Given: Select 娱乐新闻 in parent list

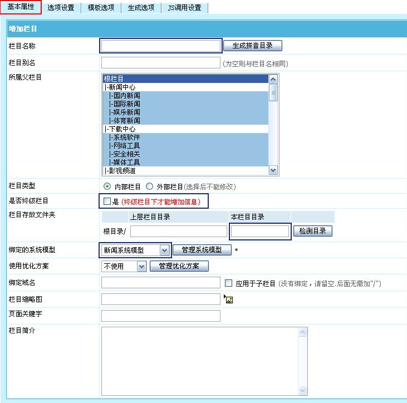Looking at the screenshot, I should pos(185,112).
